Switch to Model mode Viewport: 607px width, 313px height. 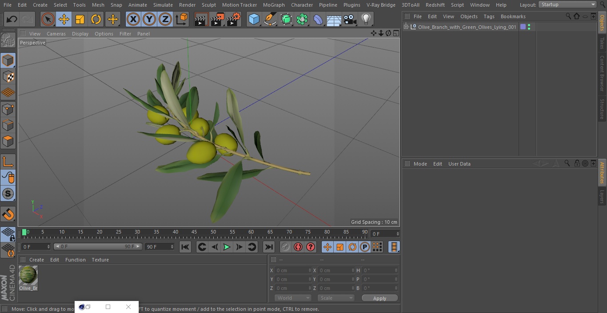[8, 60]
